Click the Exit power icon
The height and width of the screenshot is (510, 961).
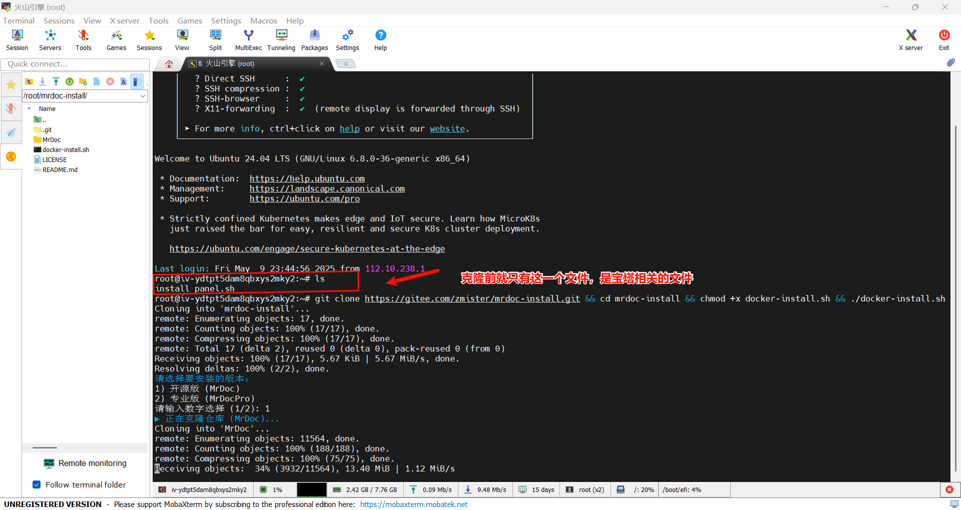(944, 40)
